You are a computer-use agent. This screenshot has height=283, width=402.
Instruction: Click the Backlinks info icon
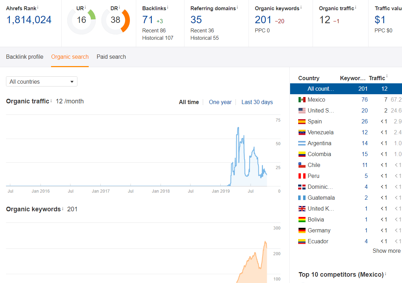coord(168,7)
